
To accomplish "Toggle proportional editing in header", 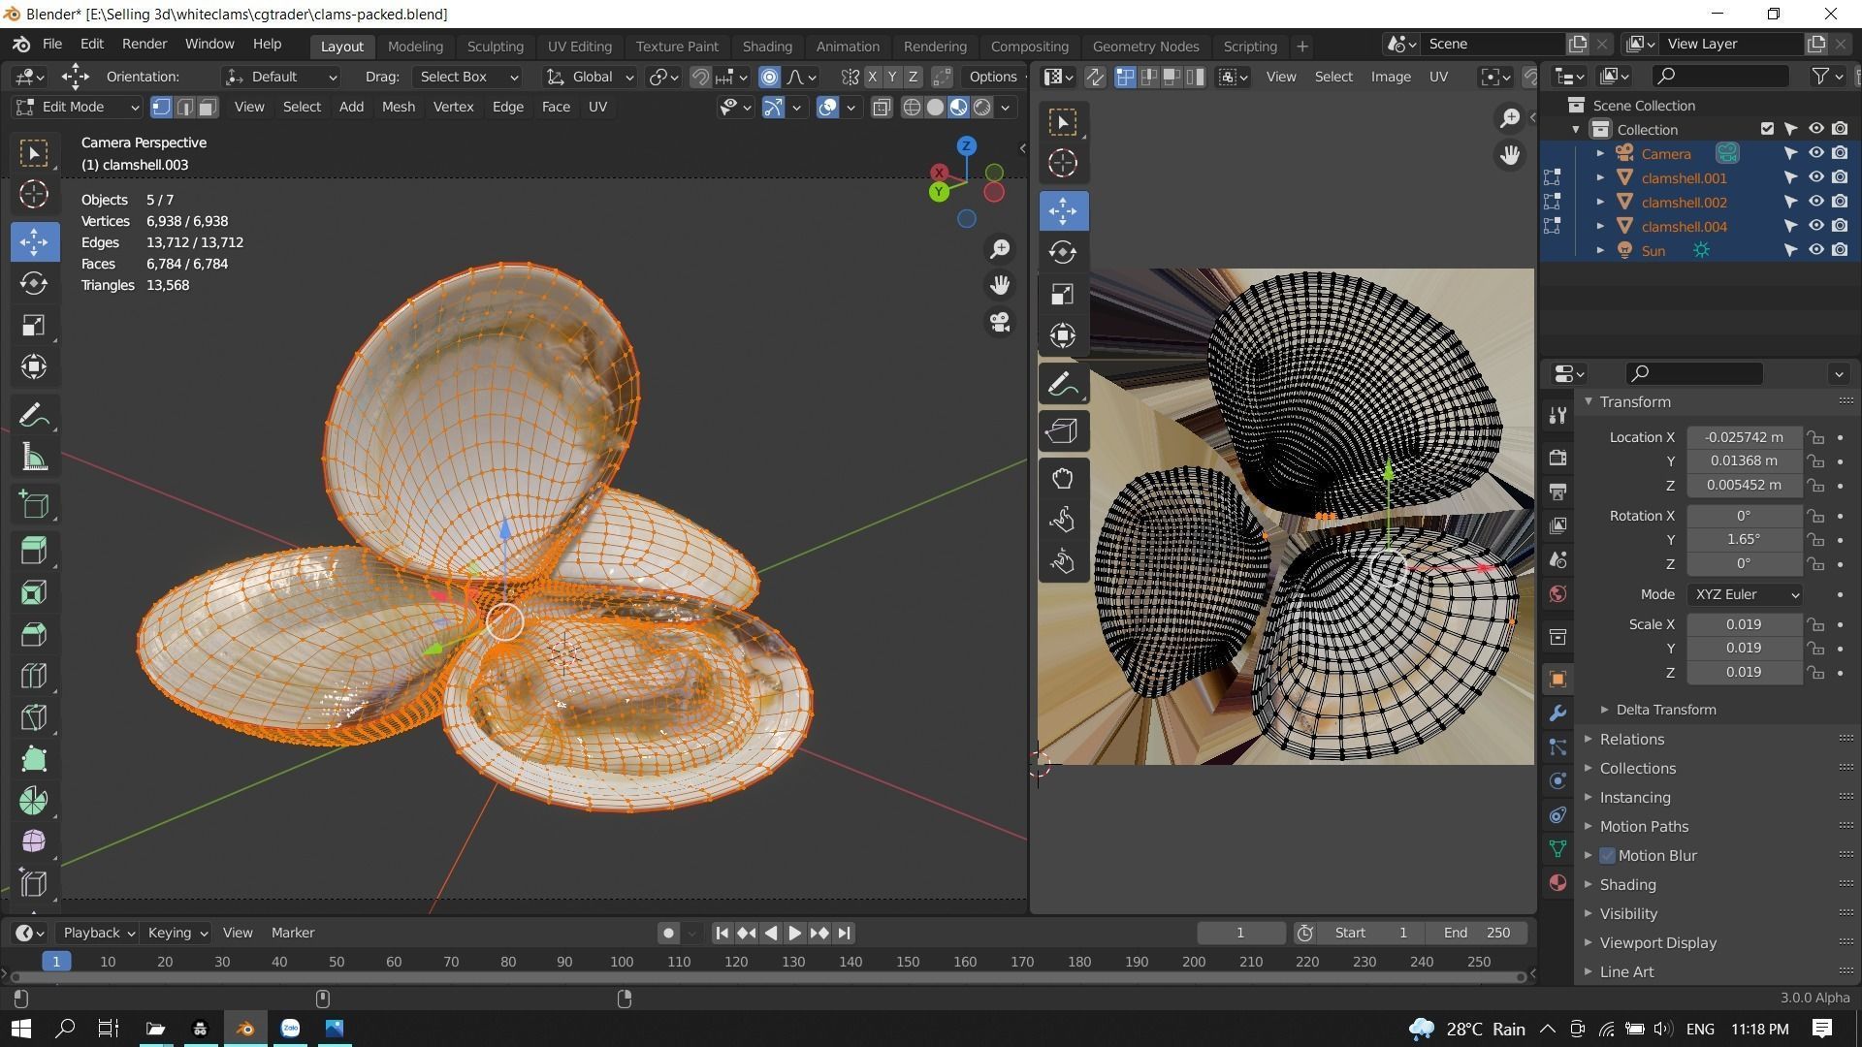I will tap(769, 77).
